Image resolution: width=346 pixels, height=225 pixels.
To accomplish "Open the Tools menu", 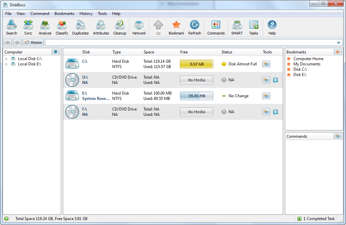I will (x=102, y=13).
